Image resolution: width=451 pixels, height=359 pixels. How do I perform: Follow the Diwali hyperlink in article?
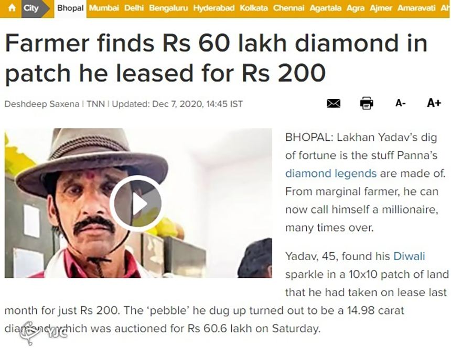pyautogui.click(x=409, y=256)
